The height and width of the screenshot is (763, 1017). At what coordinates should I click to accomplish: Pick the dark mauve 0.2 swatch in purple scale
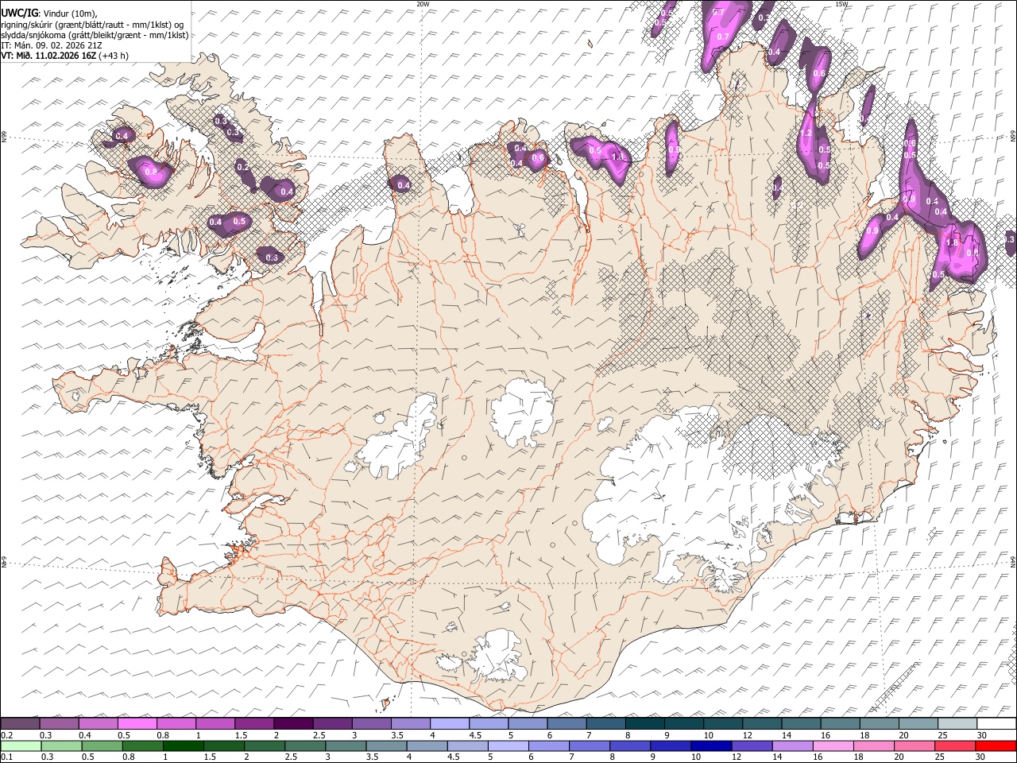pos(20,723)
